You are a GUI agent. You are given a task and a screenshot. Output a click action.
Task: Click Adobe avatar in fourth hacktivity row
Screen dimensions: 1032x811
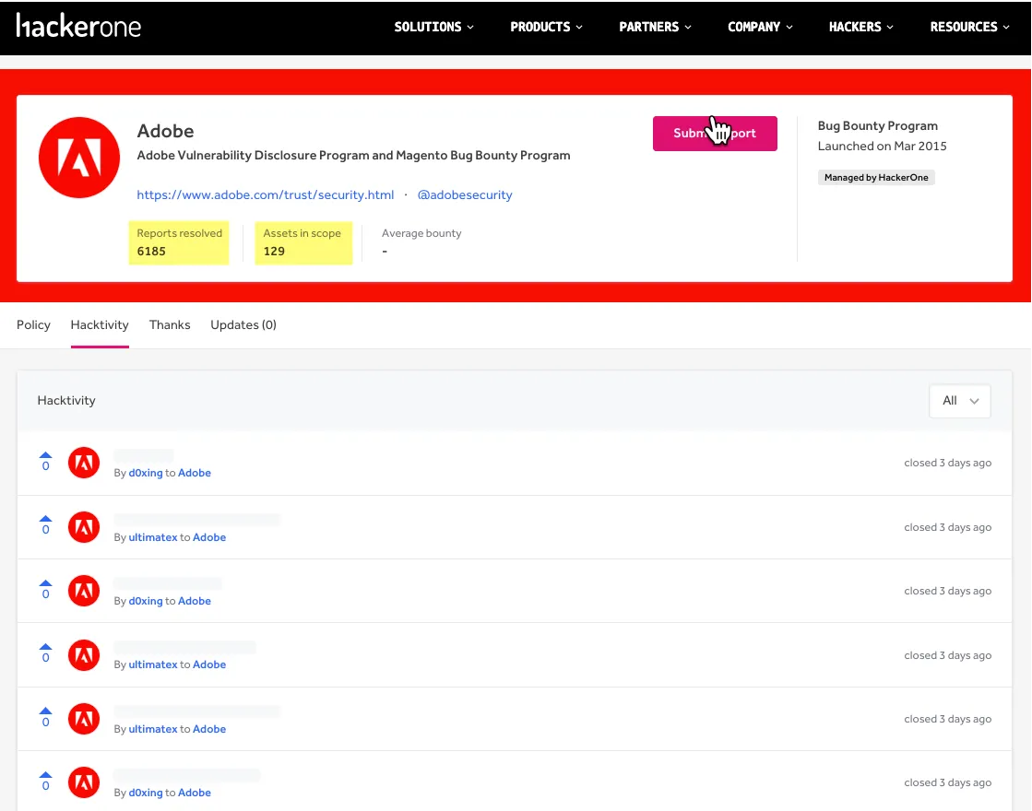(84, 655)
